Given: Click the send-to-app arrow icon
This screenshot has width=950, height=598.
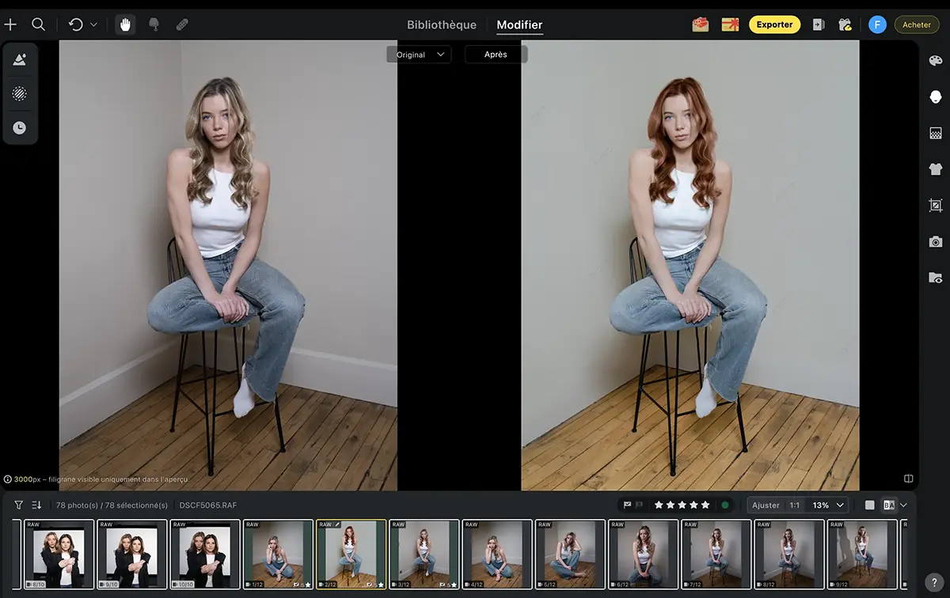Looking at the screenshot, I should (819, 25).
